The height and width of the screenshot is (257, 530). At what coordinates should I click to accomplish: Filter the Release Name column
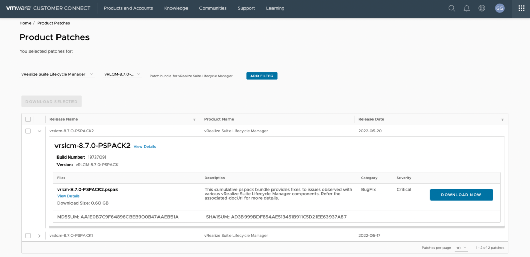coord(194,120)
